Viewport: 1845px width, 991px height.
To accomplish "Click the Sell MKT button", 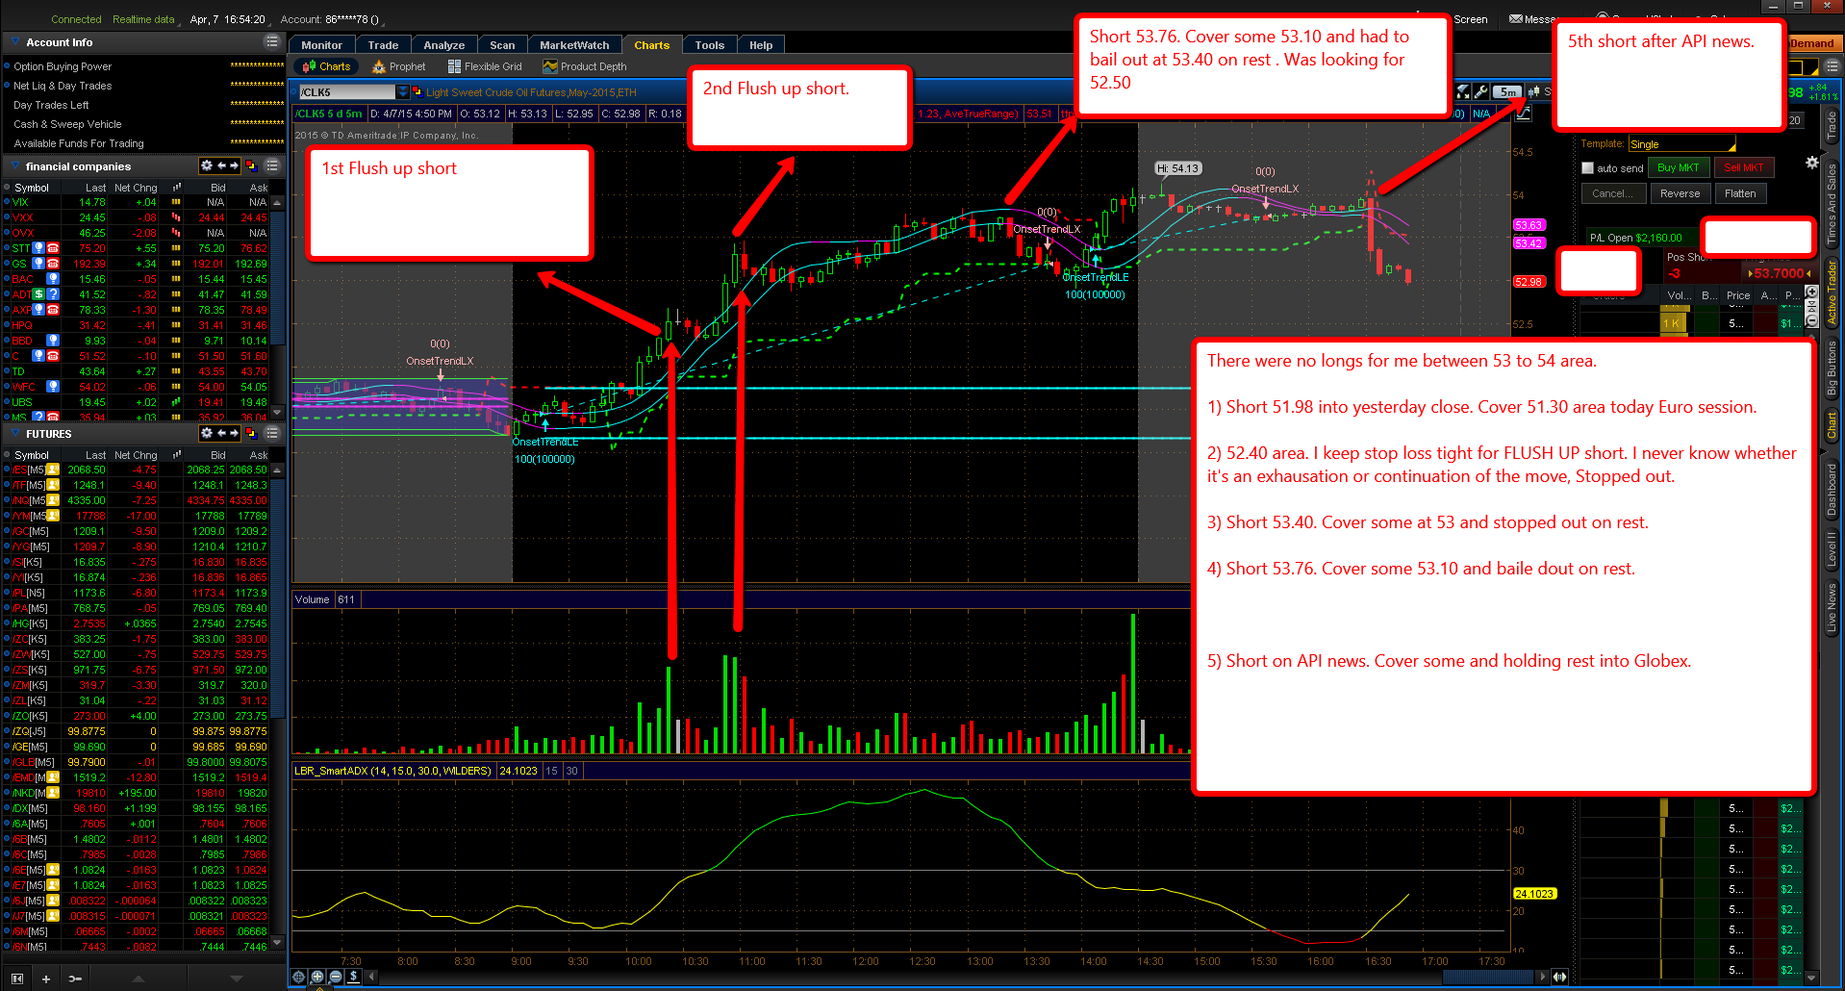I will [1743, 167].
